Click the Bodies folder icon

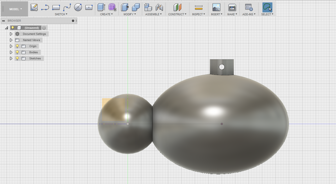[24, 52]
